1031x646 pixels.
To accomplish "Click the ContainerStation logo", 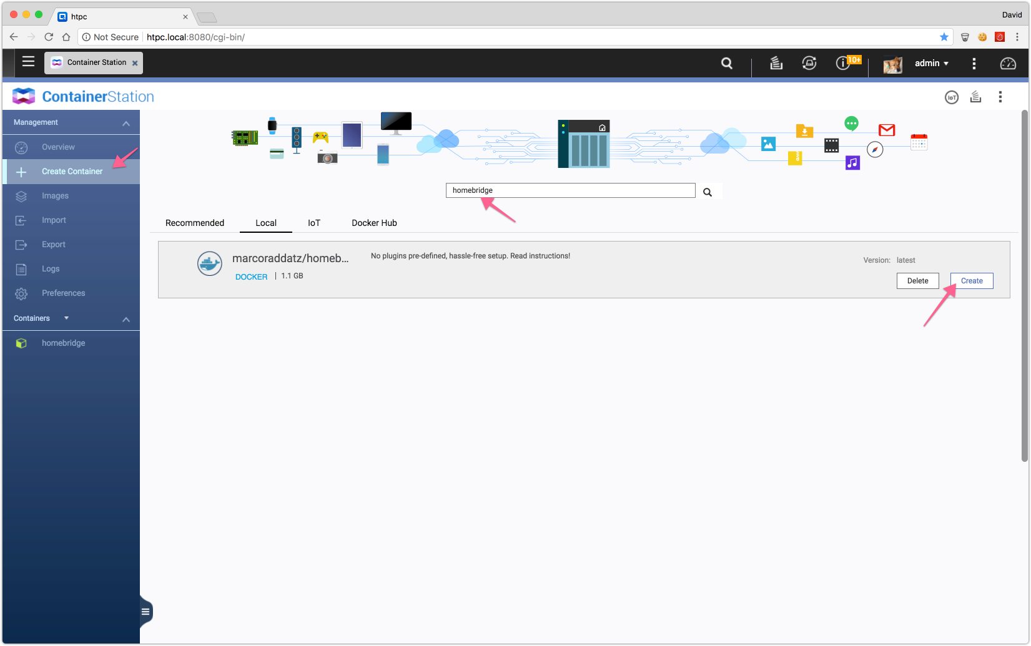I will [83, 97].
